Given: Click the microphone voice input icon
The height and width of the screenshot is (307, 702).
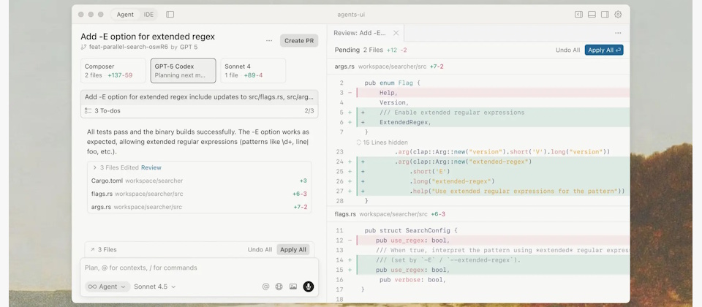Looking at the screenshot, I should tap(309, 287).
